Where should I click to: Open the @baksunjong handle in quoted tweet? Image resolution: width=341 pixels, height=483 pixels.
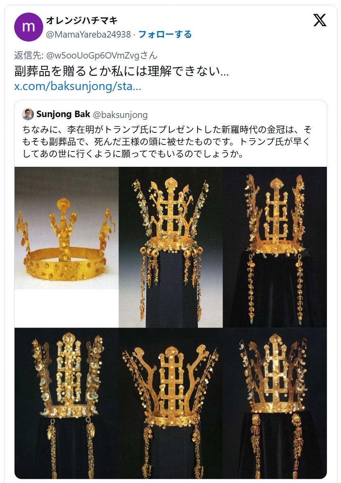click(x=120, y=115)
